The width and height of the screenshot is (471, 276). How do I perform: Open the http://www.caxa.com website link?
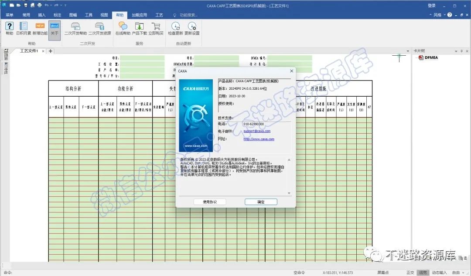point(259,139)
